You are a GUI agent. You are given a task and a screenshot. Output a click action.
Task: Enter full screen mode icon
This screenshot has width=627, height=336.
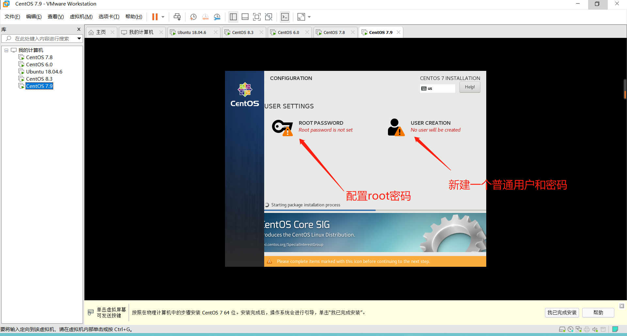[x=257, y=17]
